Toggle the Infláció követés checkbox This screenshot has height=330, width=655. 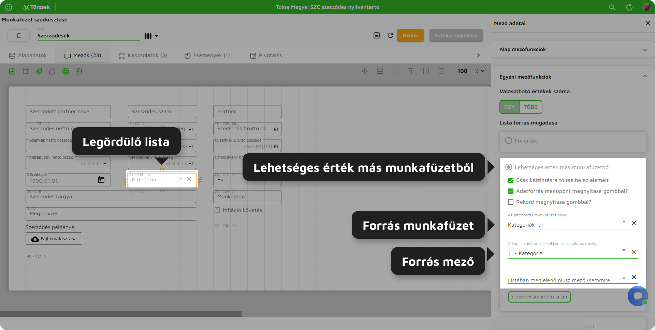point(217,210)
